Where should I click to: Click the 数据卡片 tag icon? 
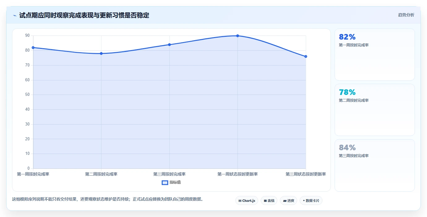click(x=304, y=201)
